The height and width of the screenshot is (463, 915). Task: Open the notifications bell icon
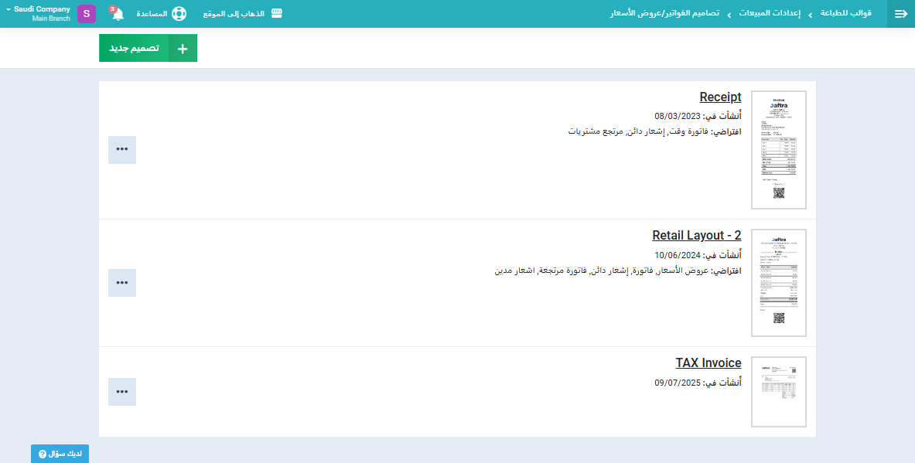click(x=118, y=14)
